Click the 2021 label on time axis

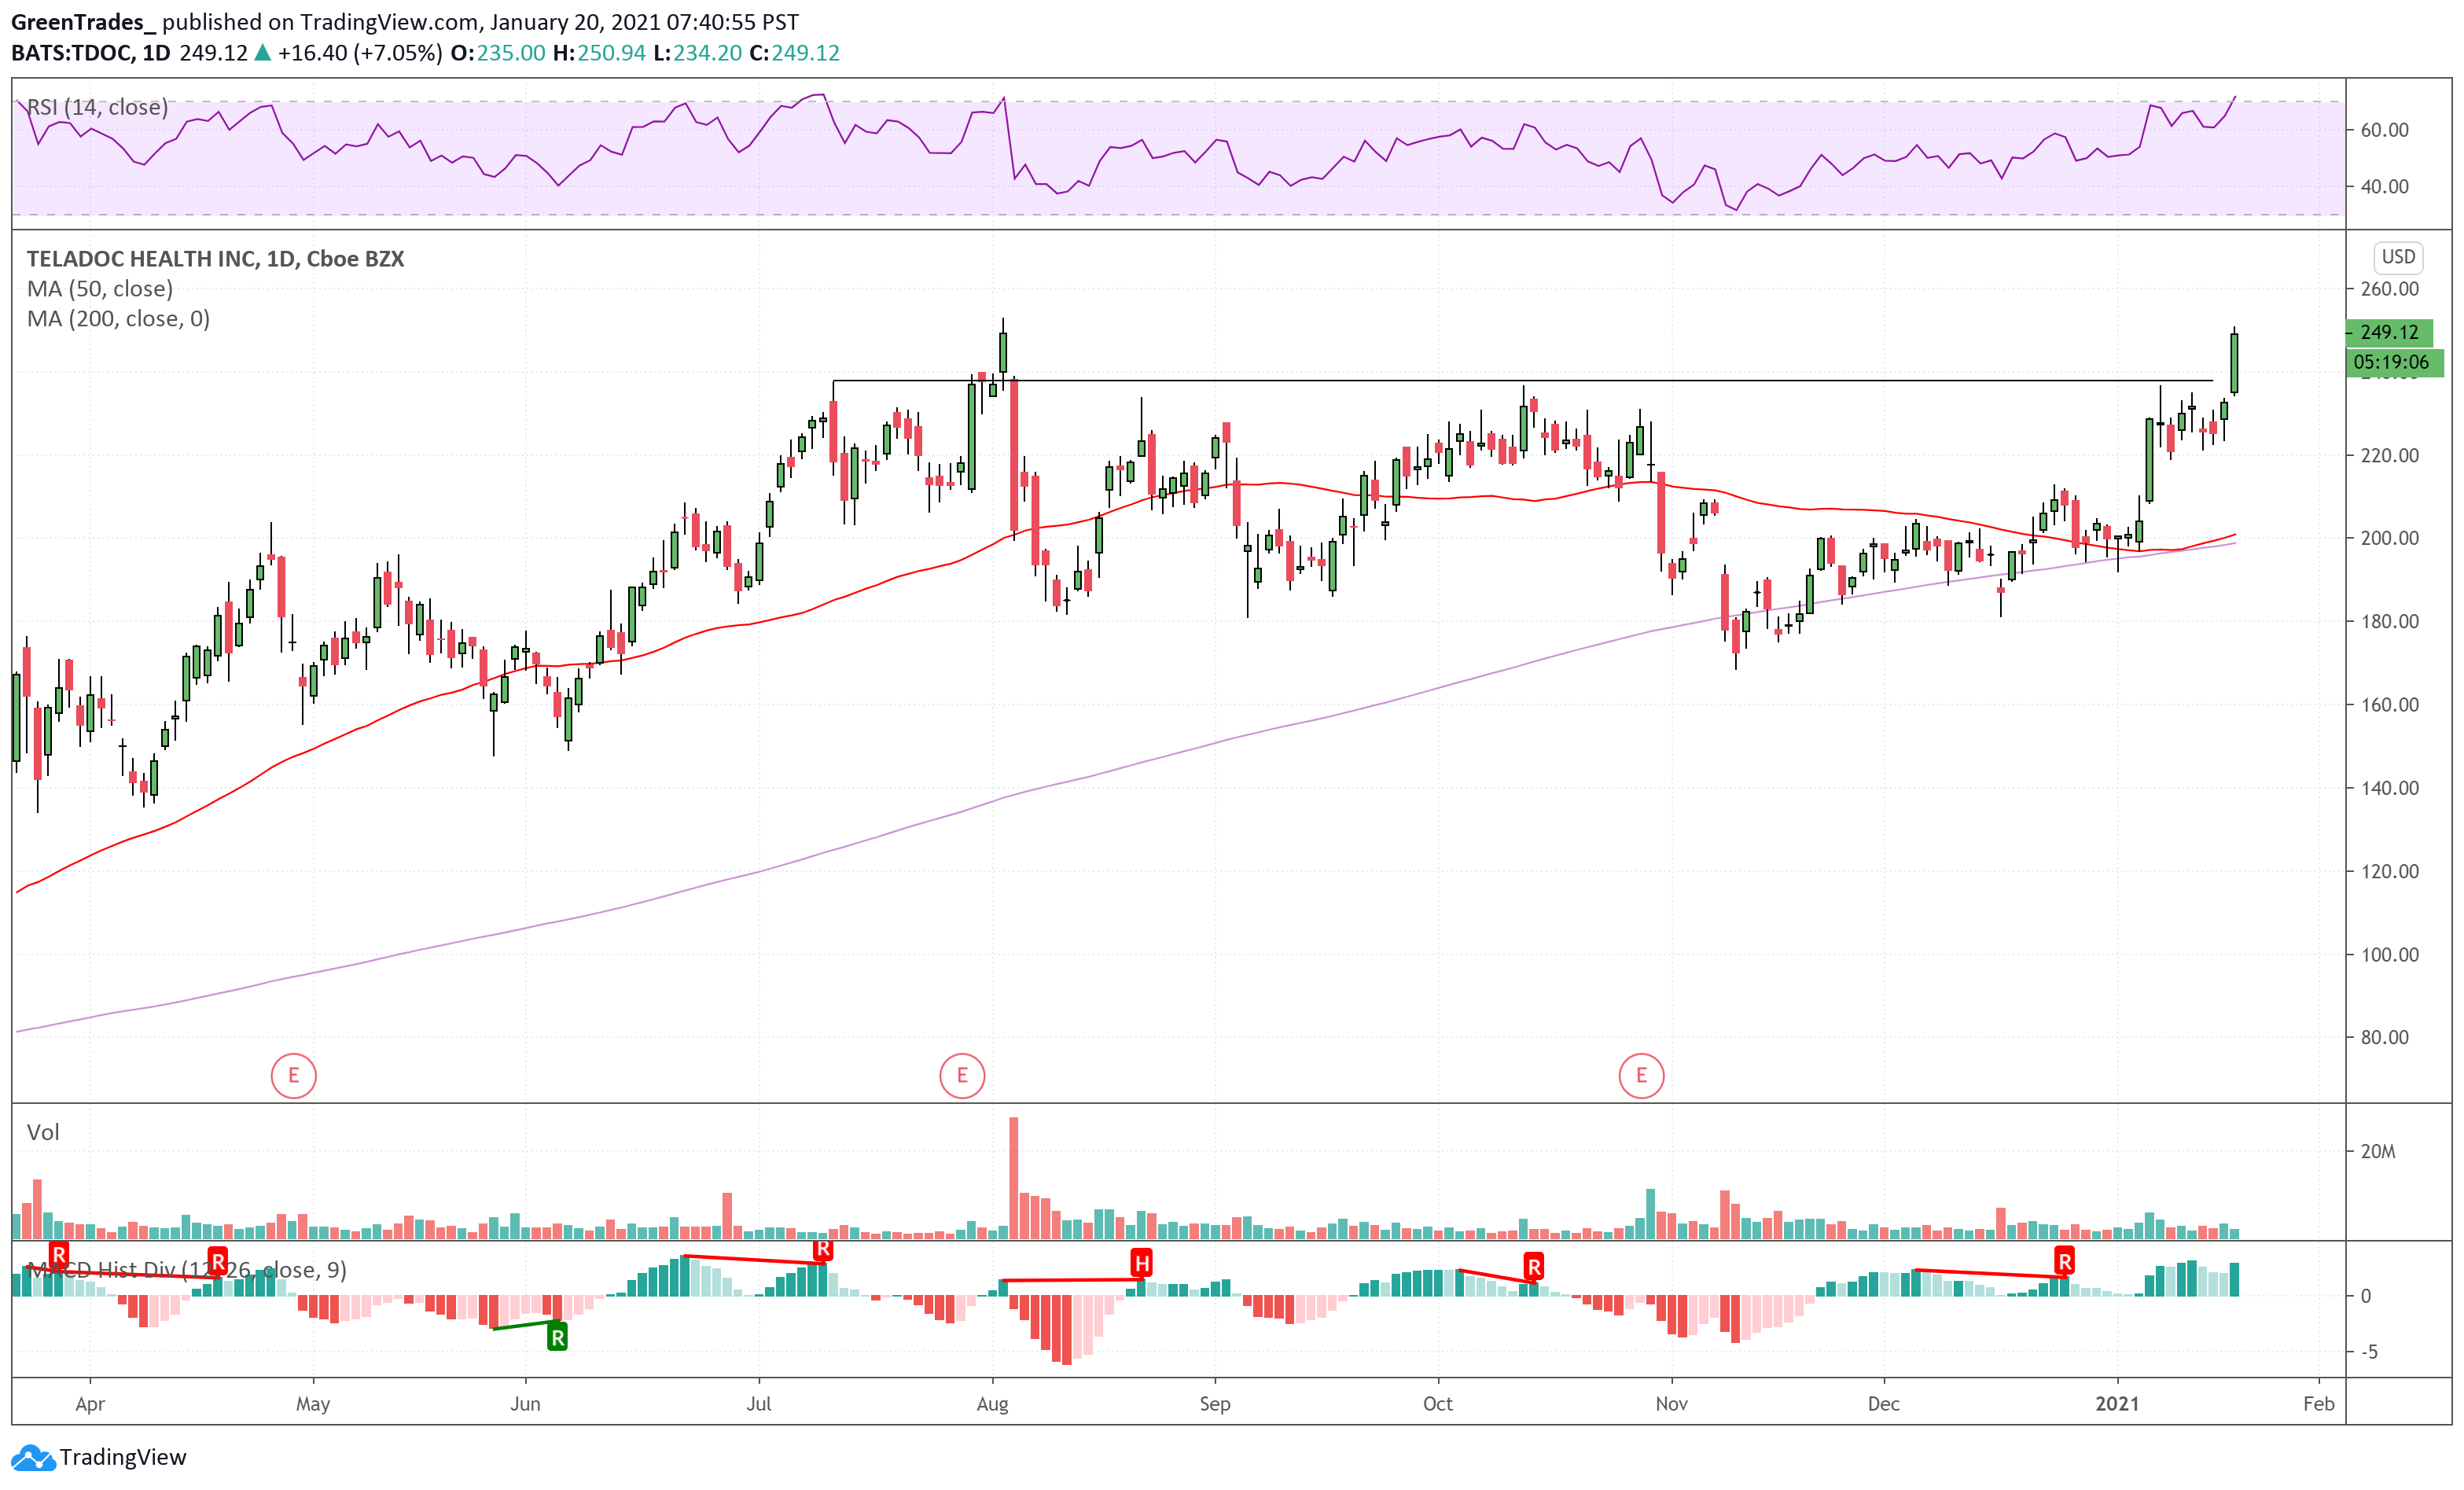click(x=2117, y=1404)
